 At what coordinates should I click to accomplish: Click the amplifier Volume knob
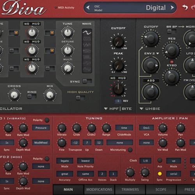163,128
